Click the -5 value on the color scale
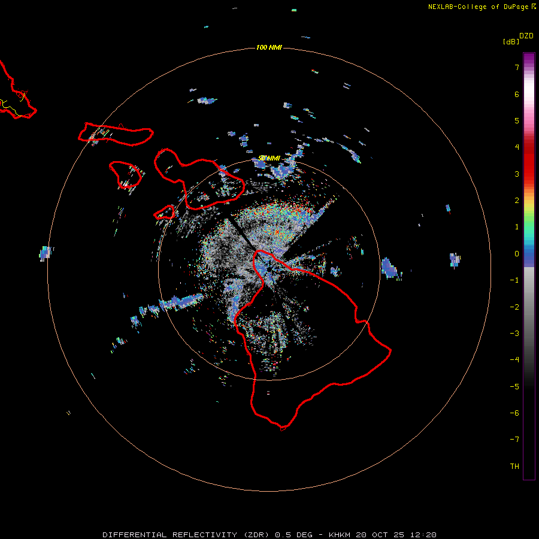This screenshot has height=539, width=539. tap(514, 387)
